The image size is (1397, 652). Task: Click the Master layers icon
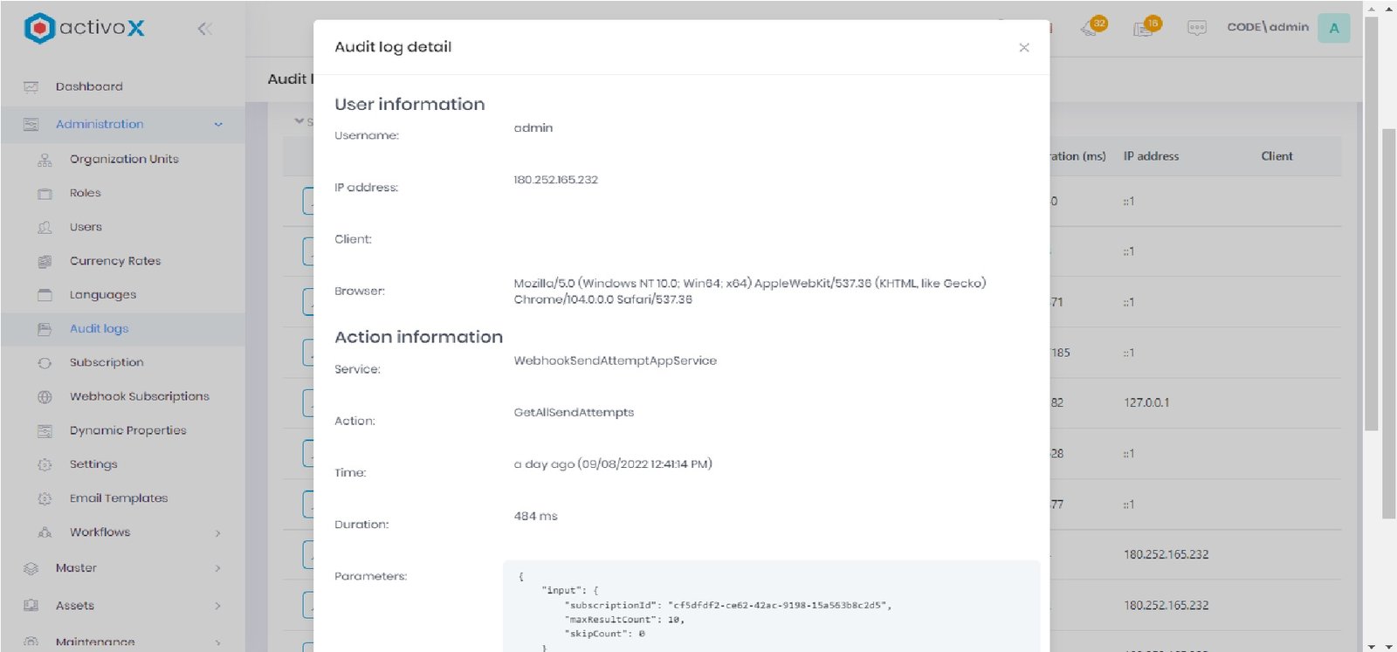[x=31, y=568]
